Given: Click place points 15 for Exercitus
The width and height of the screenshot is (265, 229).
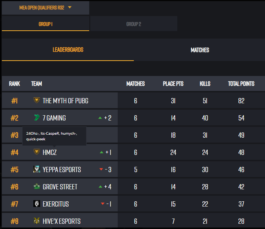Looking at the screenshot, I should click(x=173, y=204).
